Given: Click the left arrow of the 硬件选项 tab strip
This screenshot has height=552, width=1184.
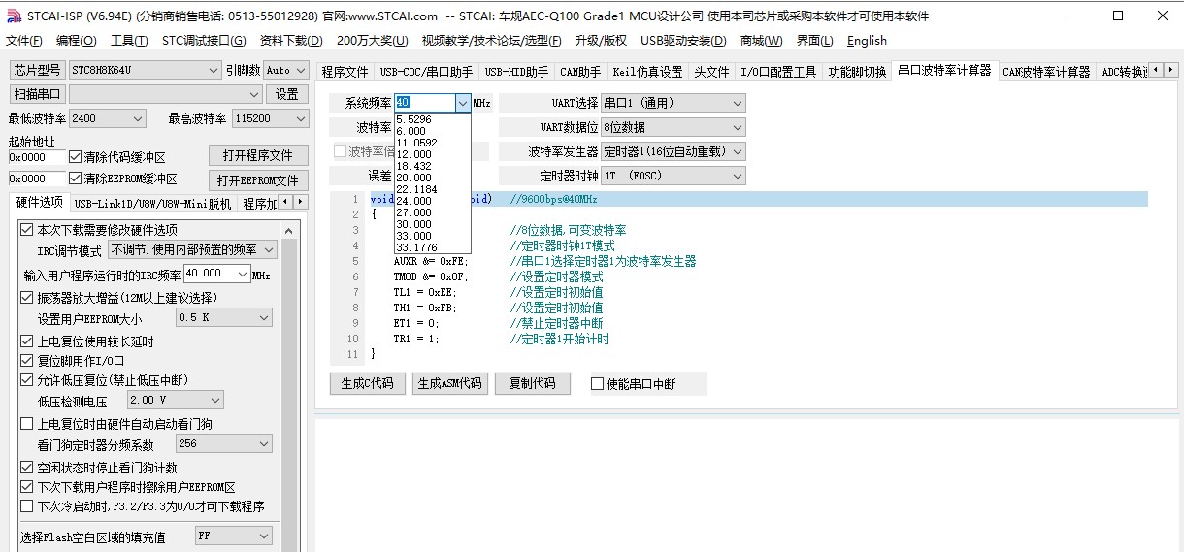Looking at the screenshot, I should [x=286, y=202].
